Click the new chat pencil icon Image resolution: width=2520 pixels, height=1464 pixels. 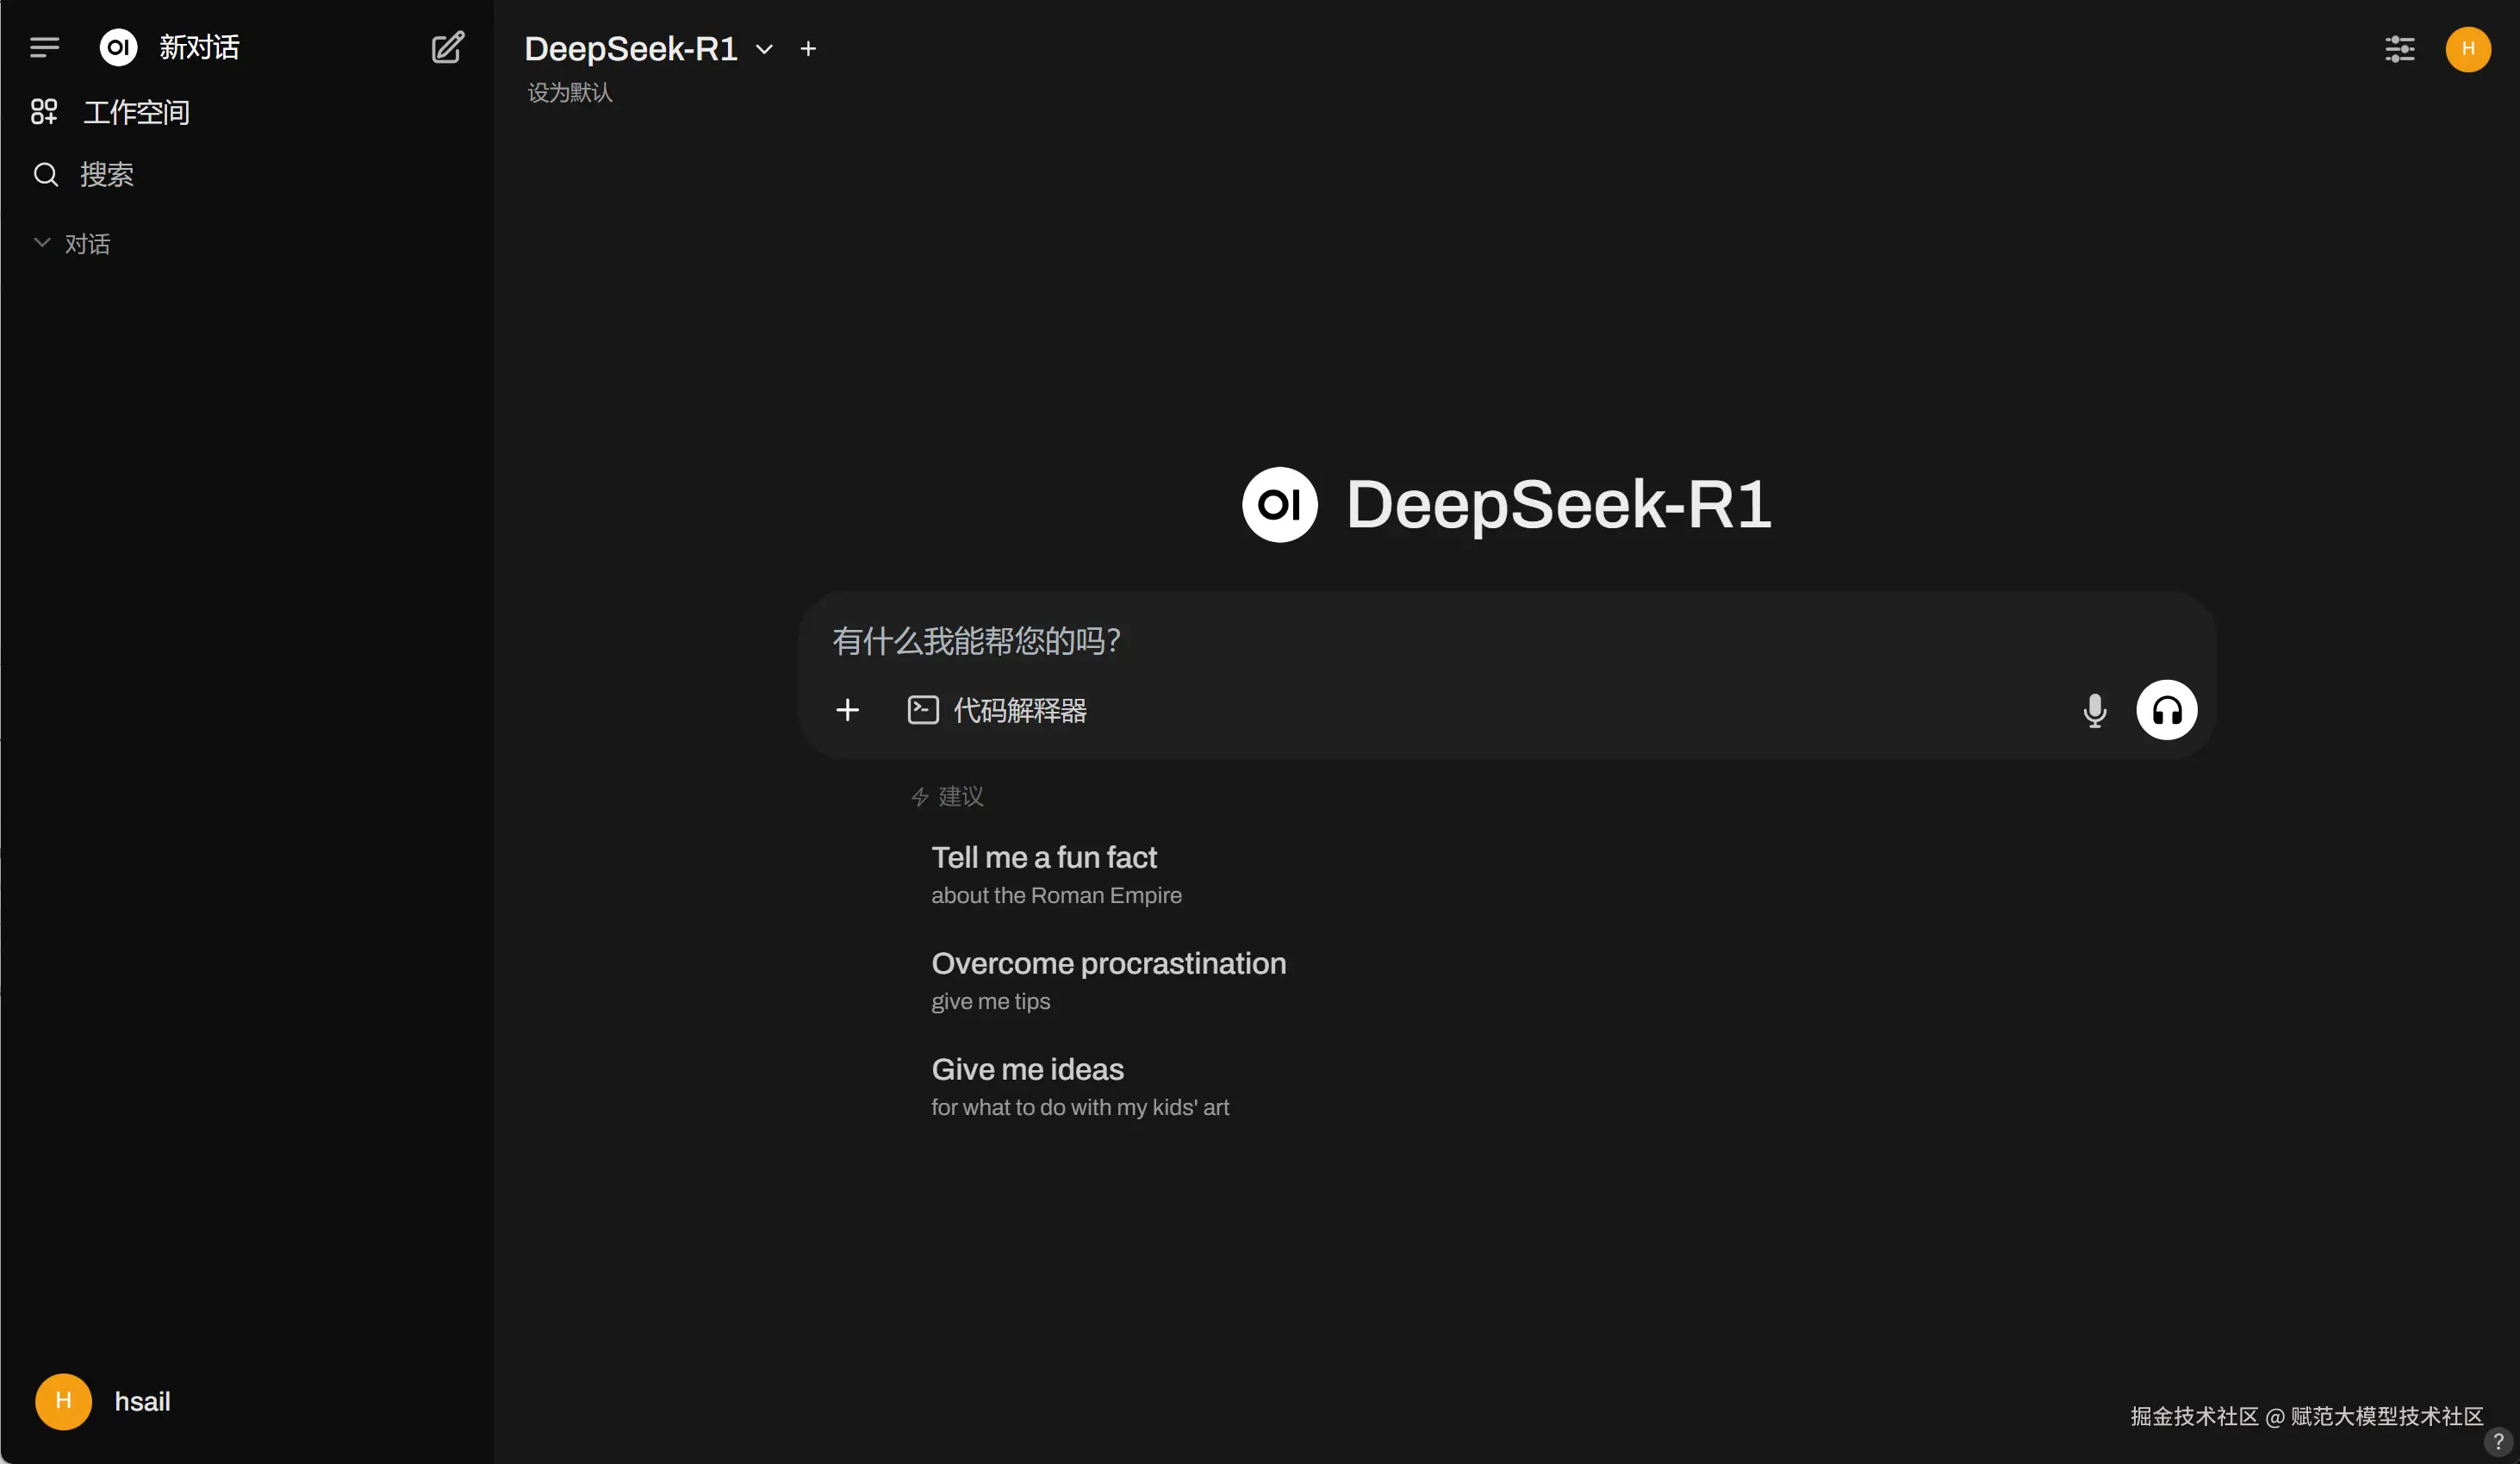[447, 47]
